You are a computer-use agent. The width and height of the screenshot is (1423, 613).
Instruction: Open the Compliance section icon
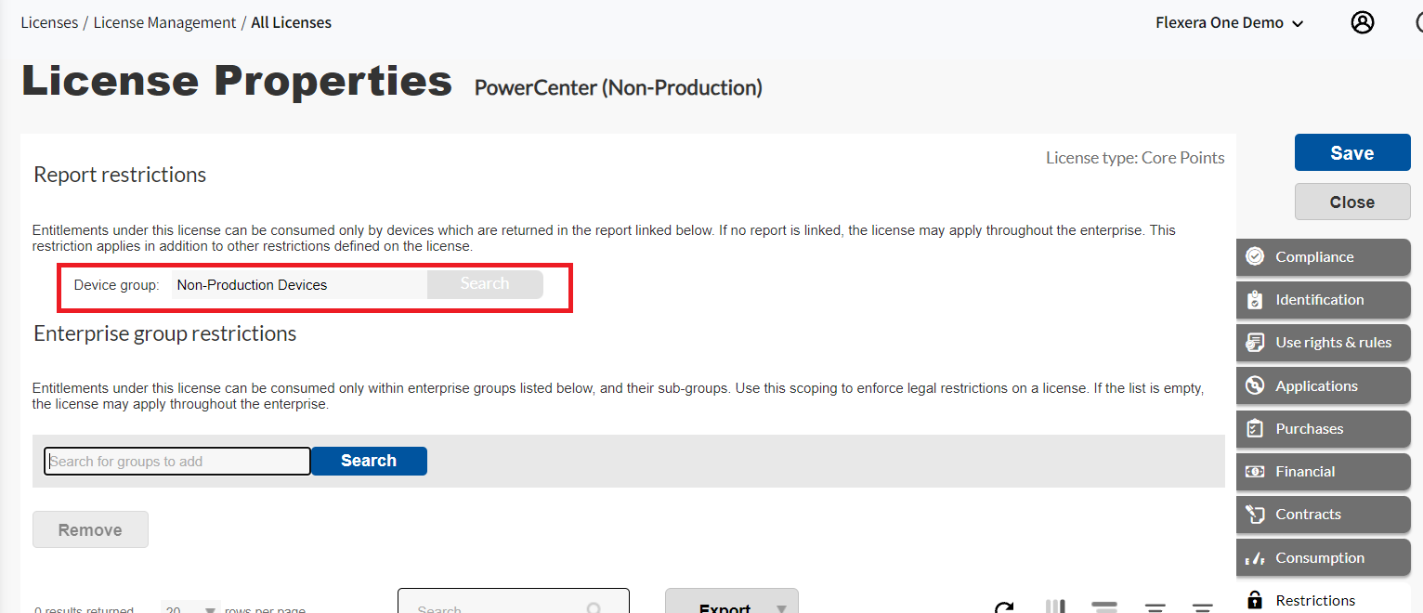pyautogui.click(x=1255, y=256)
